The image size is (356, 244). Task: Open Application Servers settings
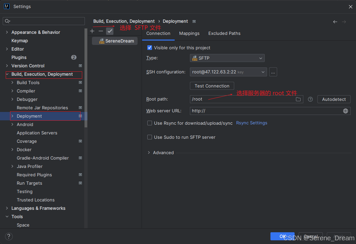click(x=37, y=133)
